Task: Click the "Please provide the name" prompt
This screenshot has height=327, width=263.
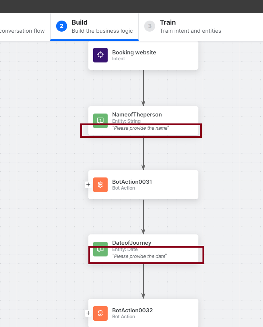Action: click(x=140, y=128)
